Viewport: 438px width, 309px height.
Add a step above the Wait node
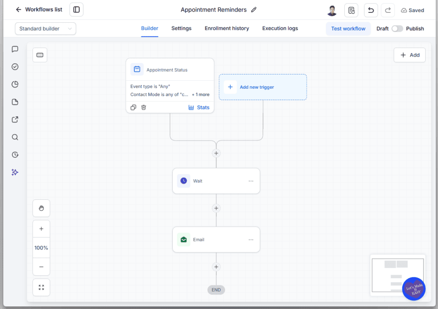[216, 153]
